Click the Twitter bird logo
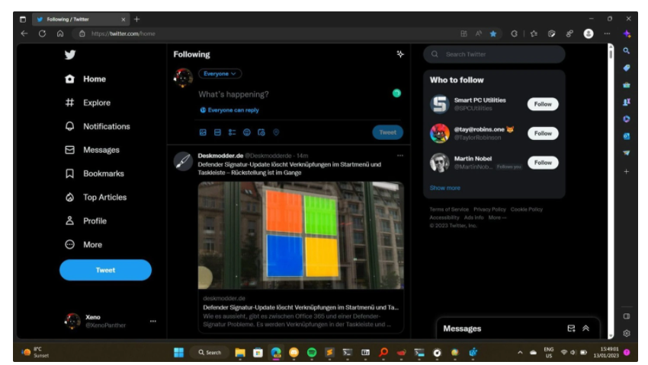Screen dimensions: 648x365 coord(70,55)
